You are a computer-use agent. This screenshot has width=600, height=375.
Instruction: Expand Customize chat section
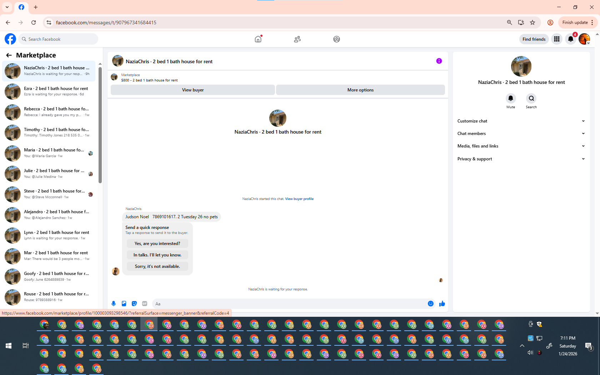[521, 121]
